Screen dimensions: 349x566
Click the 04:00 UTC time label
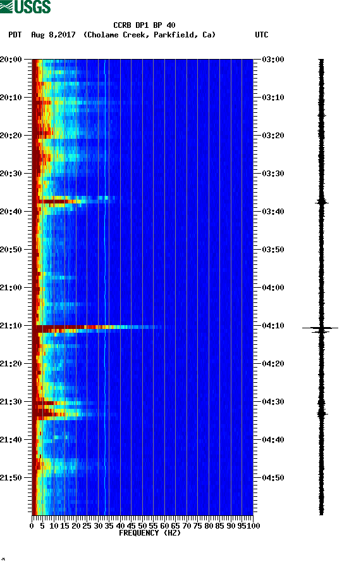[x=273, y=288]
